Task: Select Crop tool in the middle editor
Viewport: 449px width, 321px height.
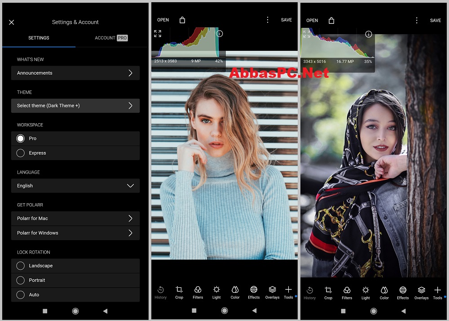Action: pyautogui.click(x=179, y=292)
